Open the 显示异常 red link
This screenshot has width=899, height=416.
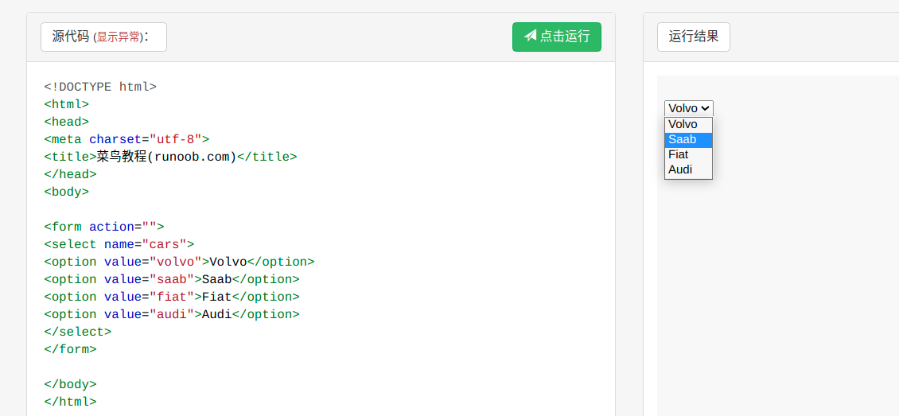[x=119, y=37]
